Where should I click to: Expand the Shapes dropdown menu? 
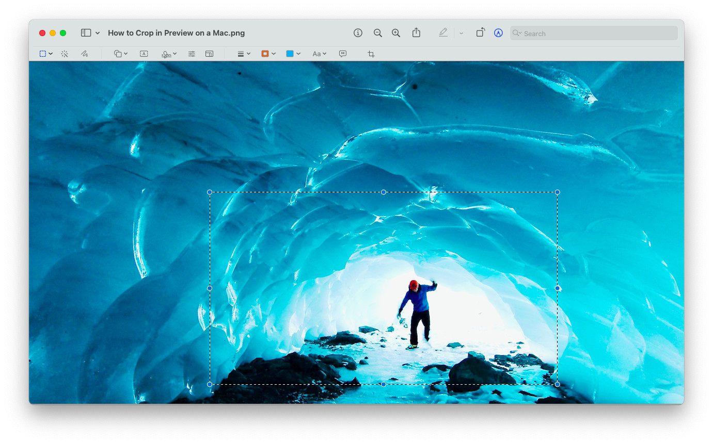tap(121, 54)
